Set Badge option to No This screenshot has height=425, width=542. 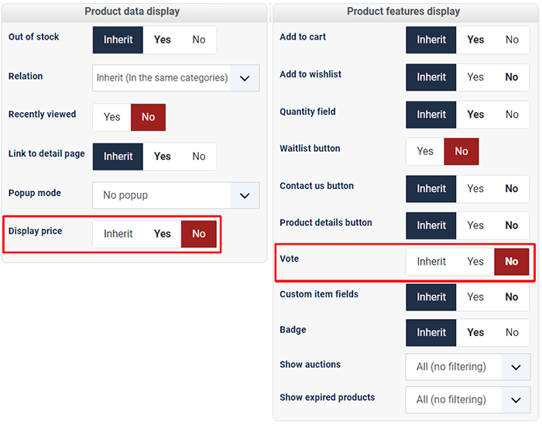512,332
